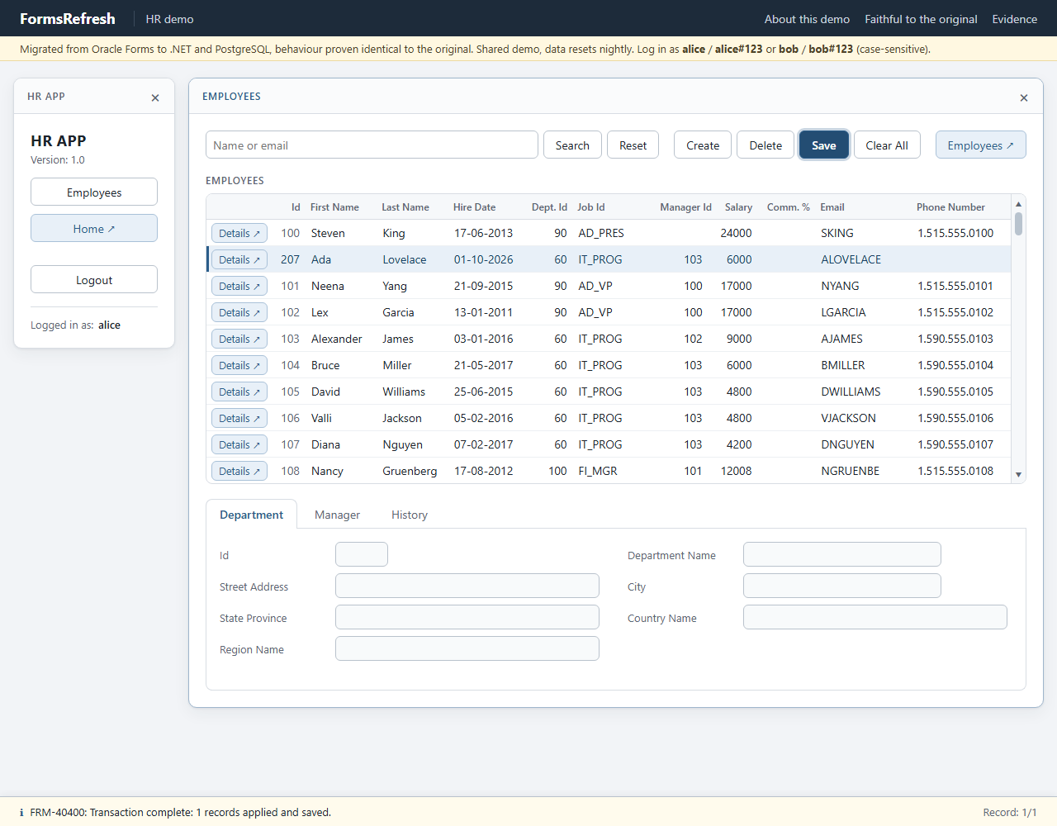This screenshot has height=826, width=1057.
Task: Focus the Name or email search field
Action: click(372, 145)
